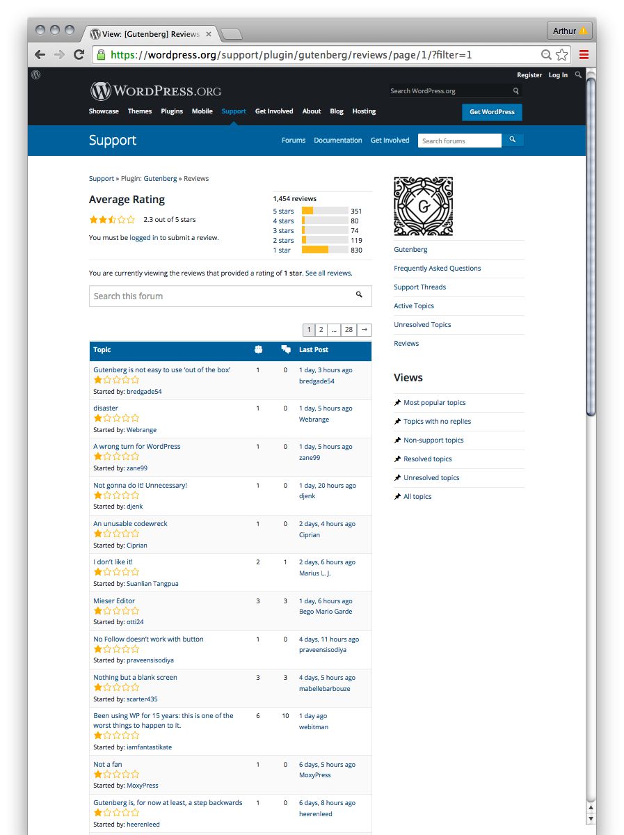Click the replies speech-bubble icon in table header
This screenshot has width=624, height=835.
[x=286, y=349]
